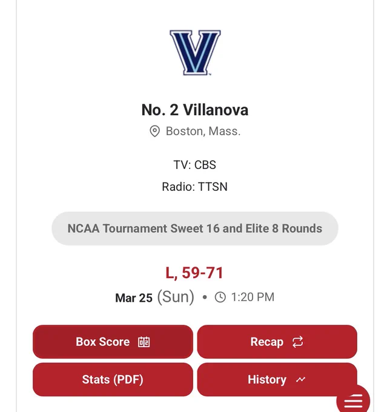Image resolution: width=390 pixels, height=412 pixels.
Task: Open the red hamburger menu button
Action: (x=353, y=400)
